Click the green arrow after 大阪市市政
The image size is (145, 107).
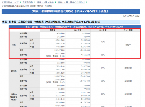[35, 2]
